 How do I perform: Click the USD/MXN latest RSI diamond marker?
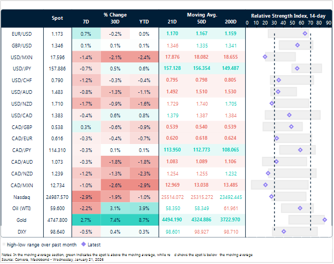pos(265,57)
